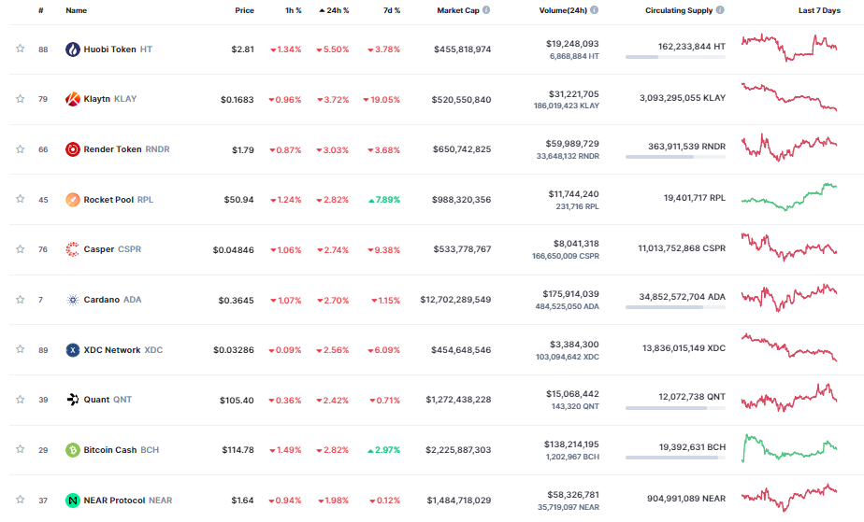Open the XDC Network coin page
Screen dimensions: 864x522
[x=110, y=350]
